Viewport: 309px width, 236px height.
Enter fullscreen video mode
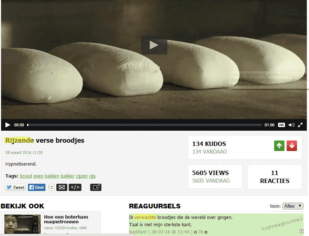coord(301,125)
